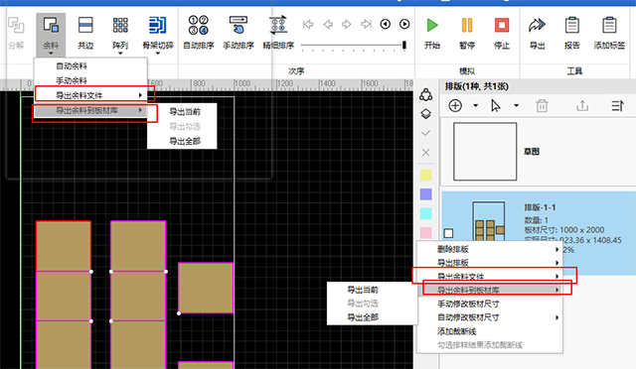Open the 手动排序 manual sort tool
This screenshot has width=636, height=369.
[x=238, y=25]
